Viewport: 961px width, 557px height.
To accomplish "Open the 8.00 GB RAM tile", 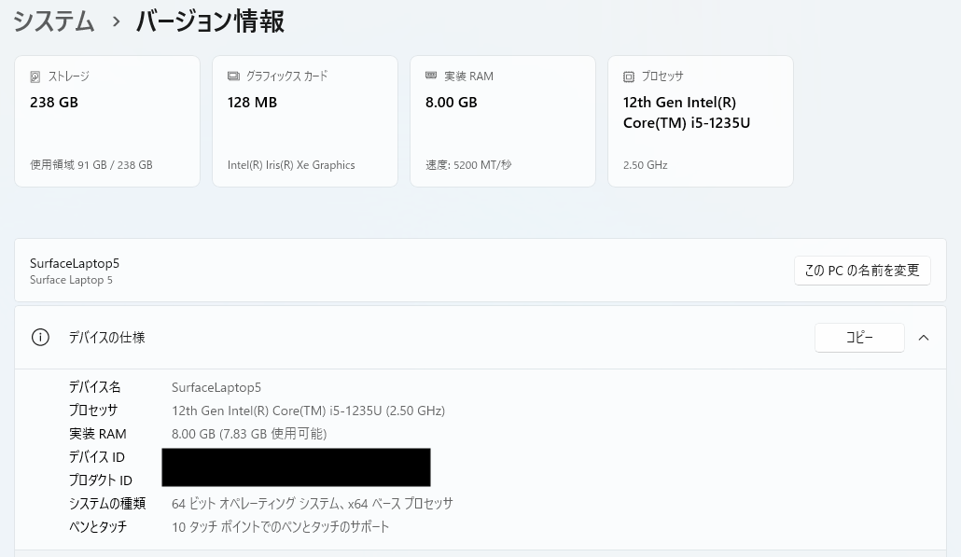I will pos(503,121).
